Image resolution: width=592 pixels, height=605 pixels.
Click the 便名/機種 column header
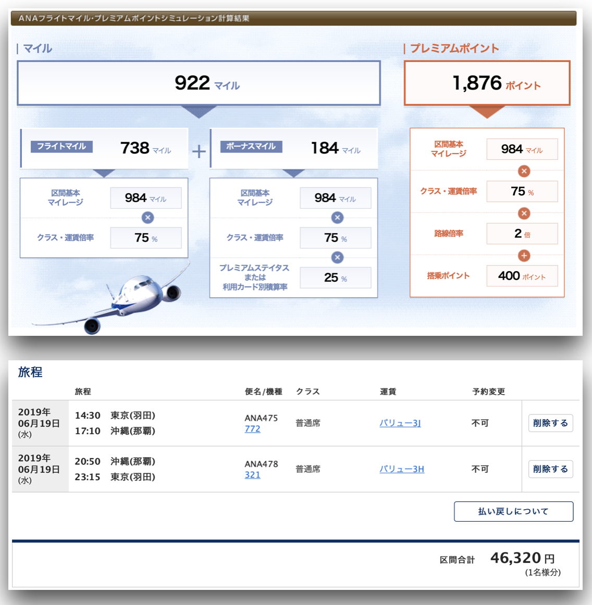263,392
